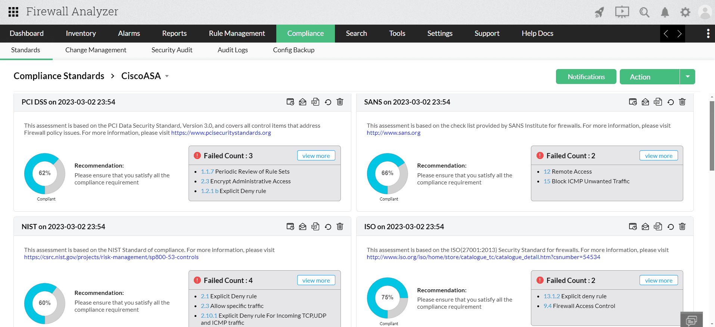Switch to the Inventory tab

tap(81, 34)
